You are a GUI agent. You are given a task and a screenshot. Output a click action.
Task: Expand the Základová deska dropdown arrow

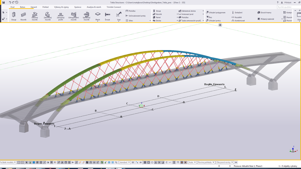(x=203, y=11)
